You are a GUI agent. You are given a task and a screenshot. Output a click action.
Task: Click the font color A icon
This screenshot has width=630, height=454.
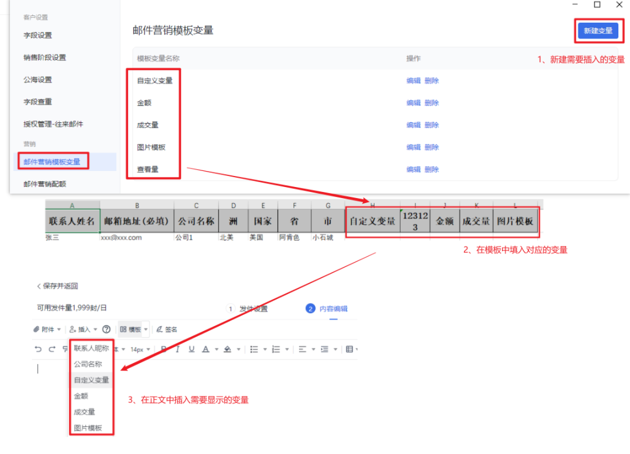pyautogui.click(x=206, y=349)
